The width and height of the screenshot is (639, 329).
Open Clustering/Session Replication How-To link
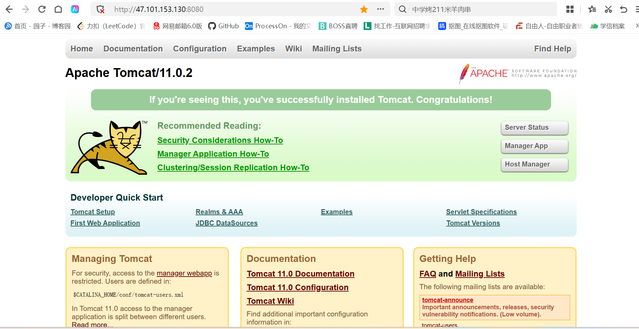[233, 168]
